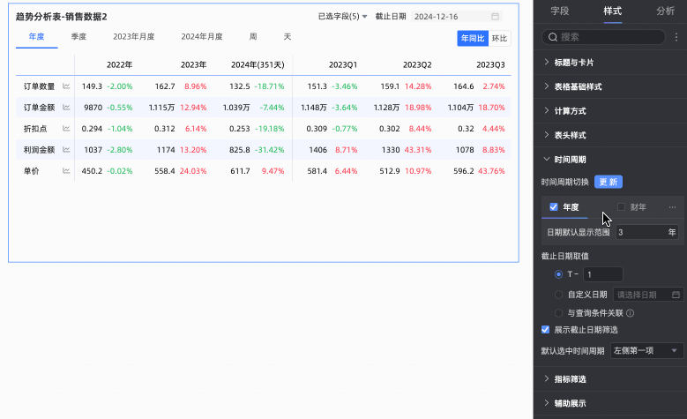687x419 pixels.
Task: Switch comparison to 环比
Action: [499, 39]
